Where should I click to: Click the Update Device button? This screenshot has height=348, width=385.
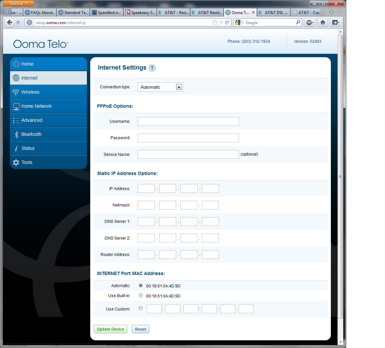pos(110,329)
